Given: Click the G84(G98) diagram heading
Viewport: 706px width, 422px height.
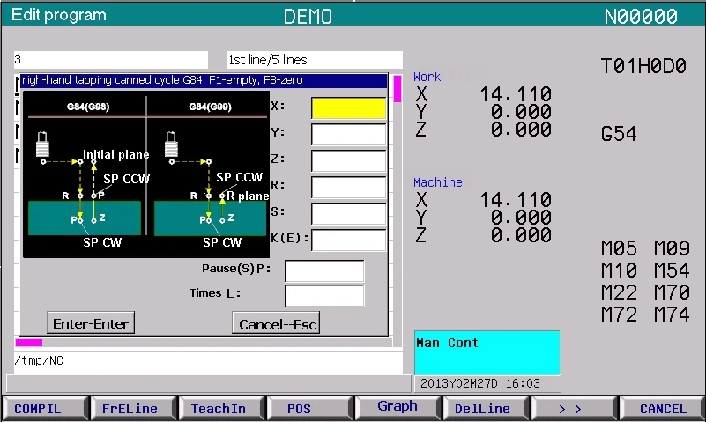Looking at the screenshot, I should 88,107.
